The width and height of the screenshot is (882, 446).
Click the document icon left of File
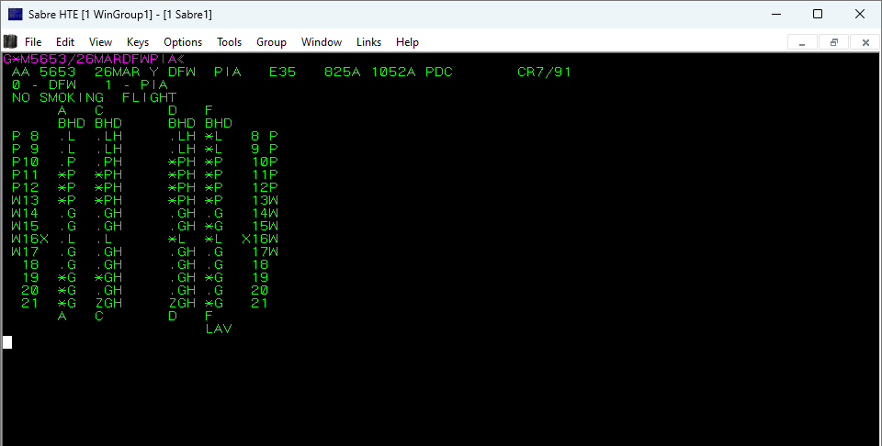tap(10, 41)
